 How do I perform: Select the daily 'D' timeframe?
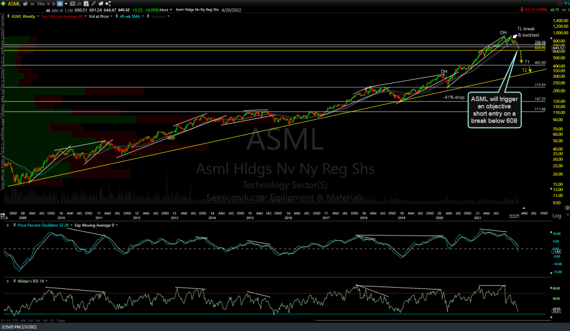click(54, 4)
